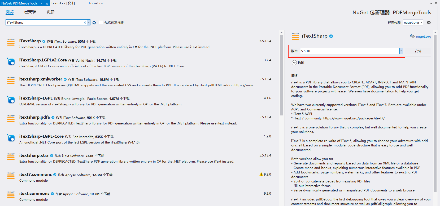Click the iTextSharp.LGPLv2.Core package icon
Viewport: 440px width, 206px height.
click(11, 61)
